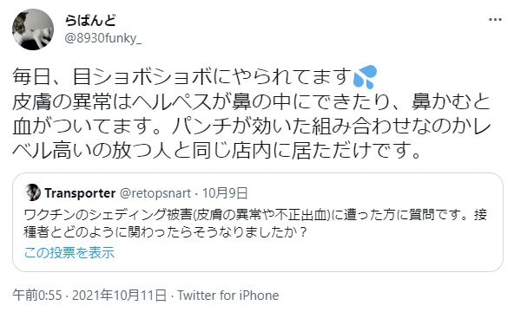Click the 2021年10月11日 posting date
This screenshot has width=514, height=312.
click(x=119, y=296)
